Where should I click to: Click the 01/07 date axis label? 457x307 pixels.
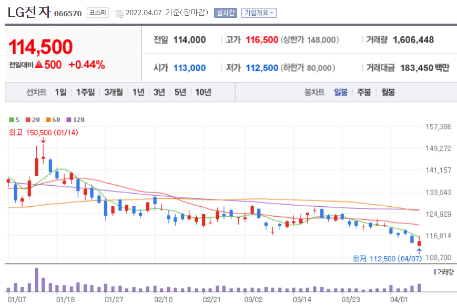(x=17, y=300)
